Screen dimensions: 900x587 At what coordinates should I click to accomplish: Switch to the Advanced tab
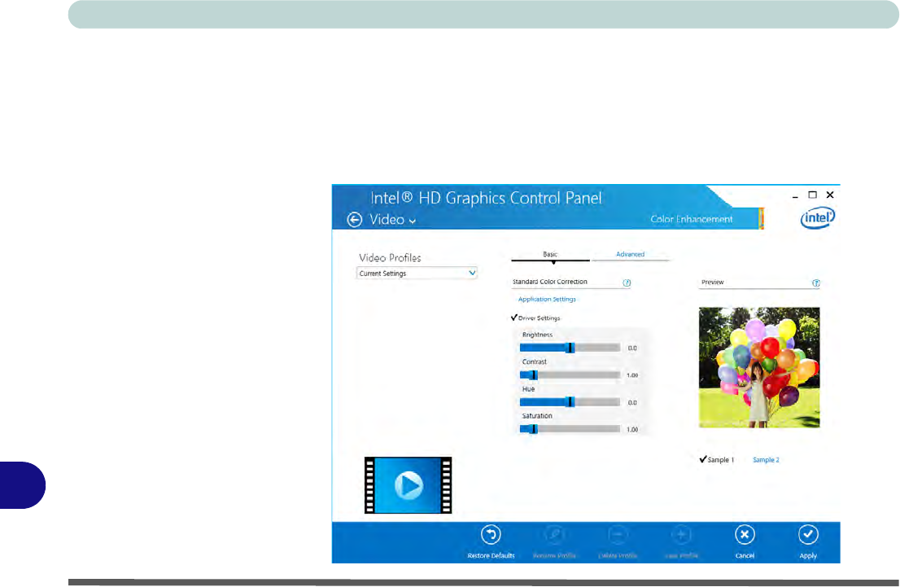tap(630, 255)
